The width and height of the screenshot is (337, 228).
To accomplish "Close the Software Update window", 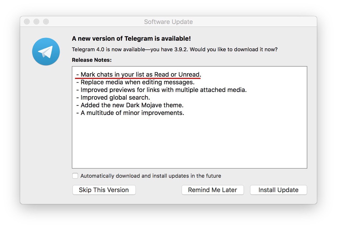I will click(x=27, y=22).
